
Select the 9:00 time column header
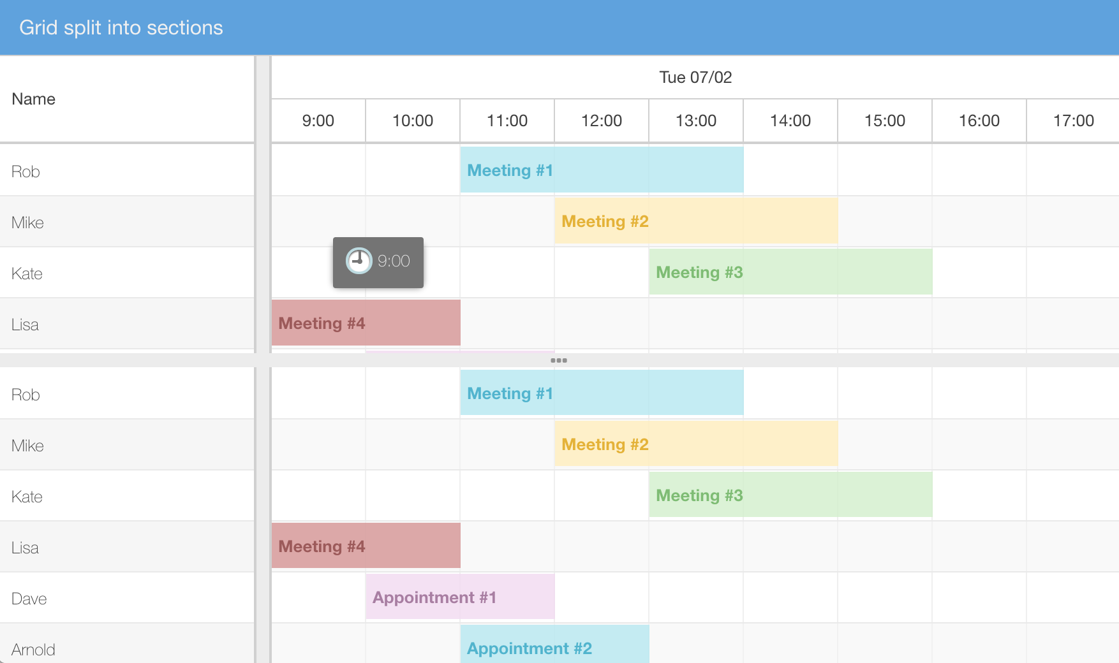click(x=317, y=120)
